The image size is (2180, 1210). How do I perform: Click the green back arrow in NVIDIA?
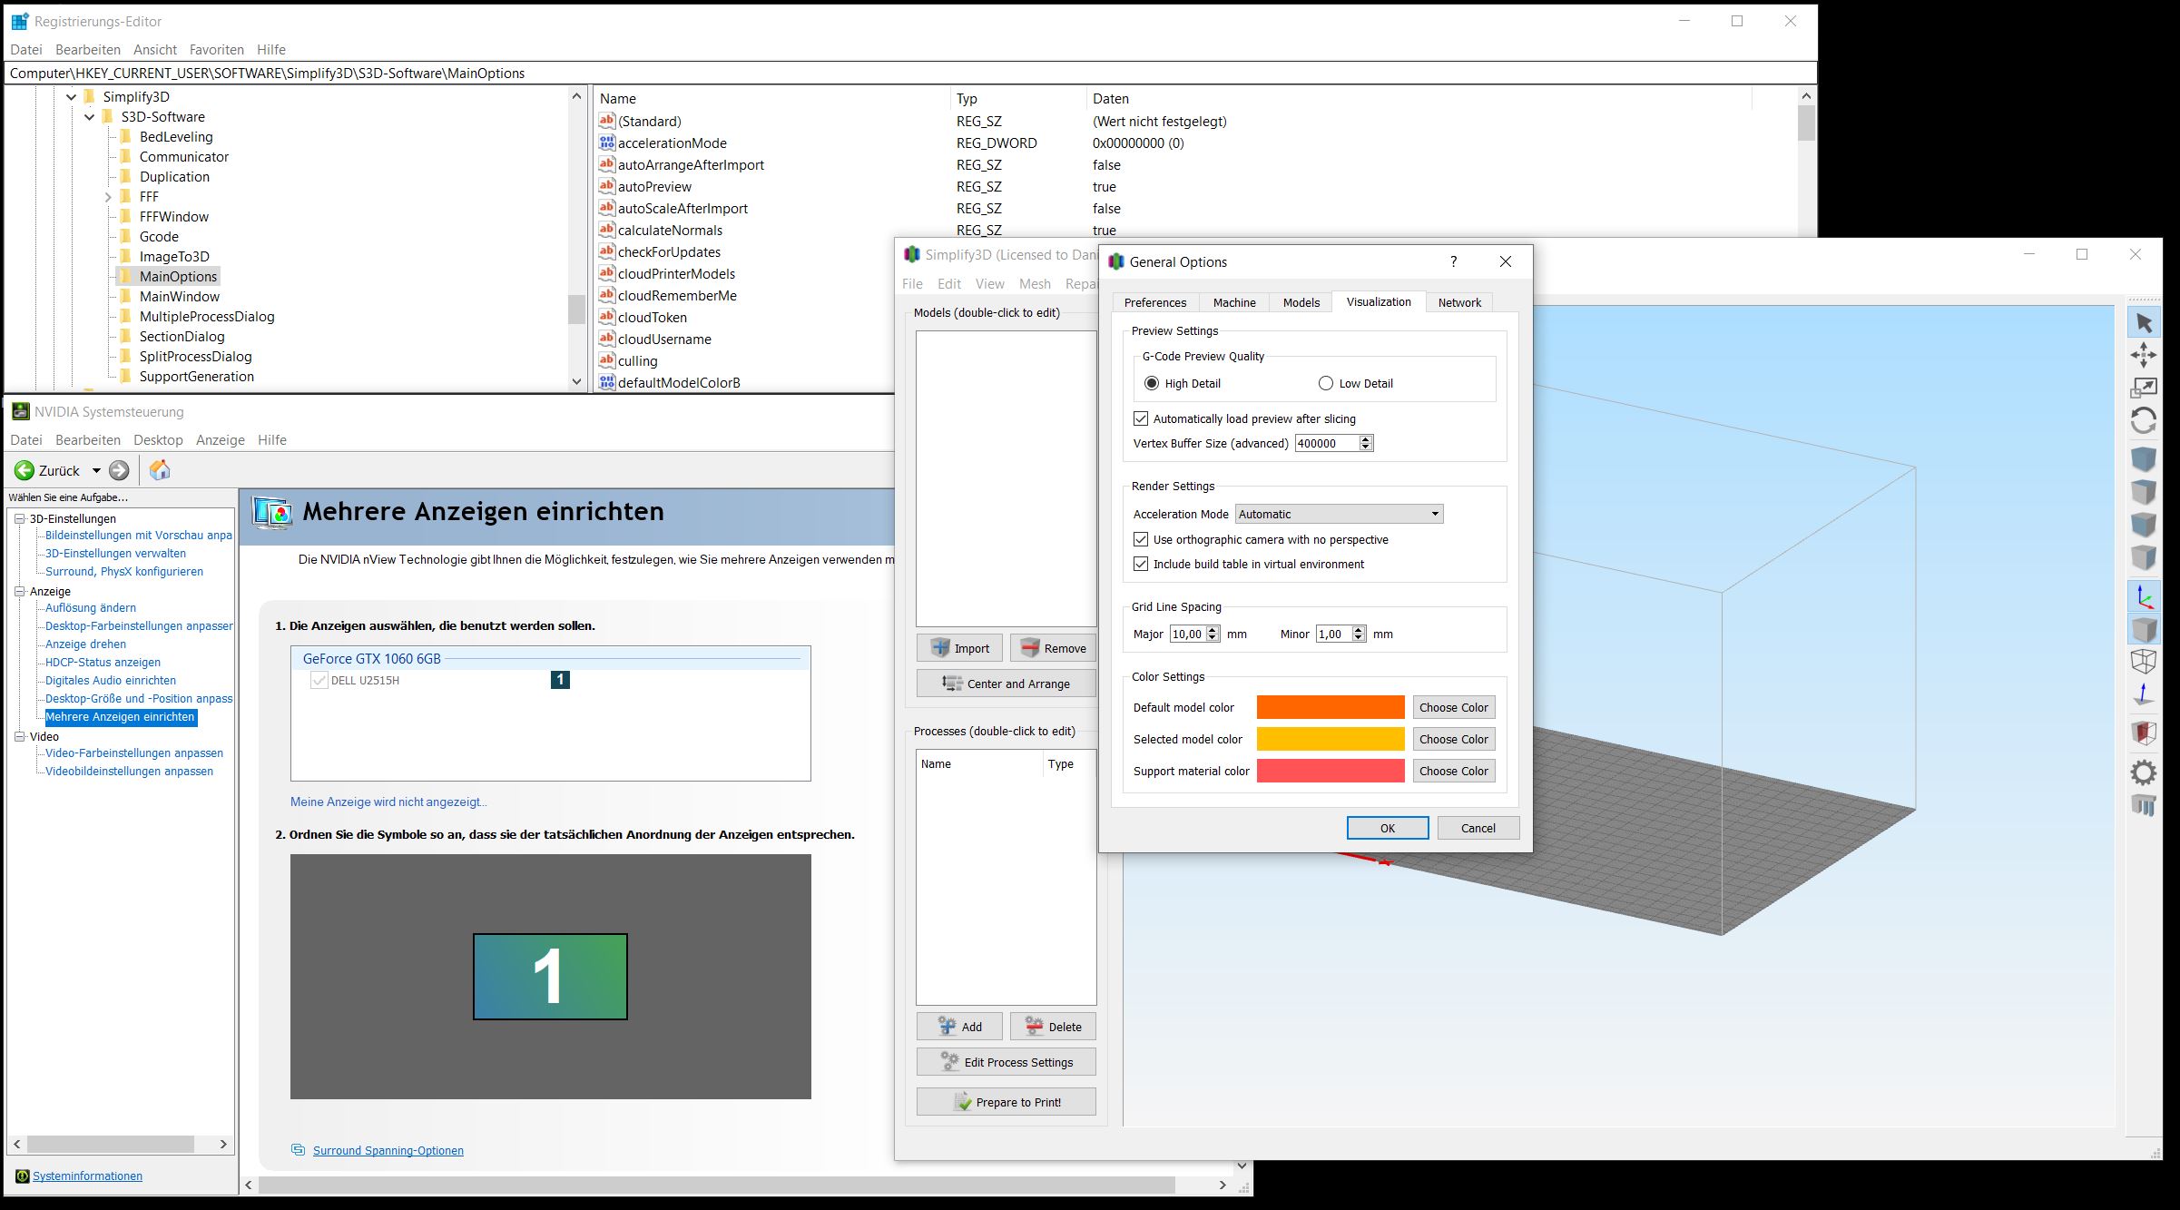(25, 470)
